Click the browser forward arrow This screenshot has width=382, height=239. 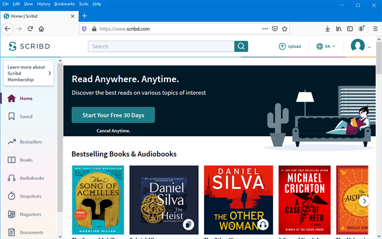pos(19,29)
